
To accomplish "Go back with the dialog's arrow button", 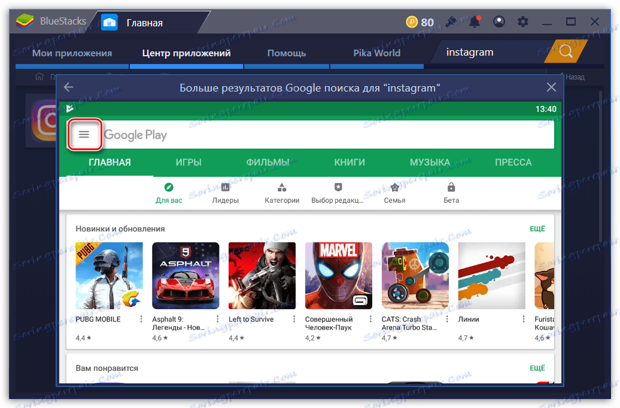I will pos(69,87).
